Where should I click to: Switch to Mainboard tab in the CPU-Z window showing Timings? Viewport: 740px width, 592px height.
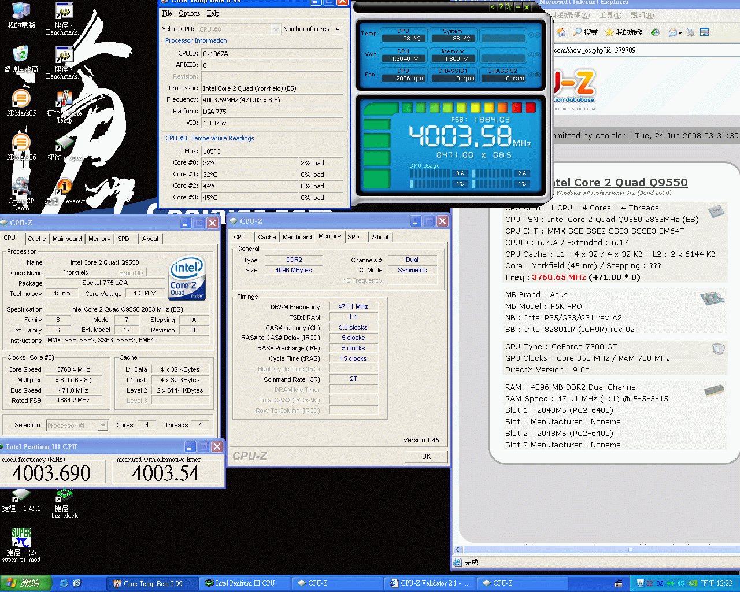(x=297, y=237)
